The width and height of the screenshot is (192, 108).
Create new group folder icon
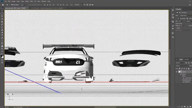[190, 107]
